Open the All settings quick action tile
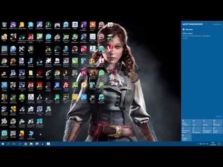This screenshot has width=223, height=167. tap(217, 122)
